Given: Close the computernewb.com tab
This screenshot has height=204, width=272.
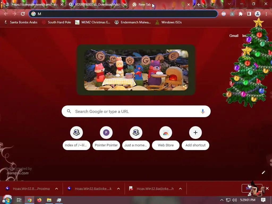Looking at the screenshot, I should pyautogui.click(x=62, y=5).
